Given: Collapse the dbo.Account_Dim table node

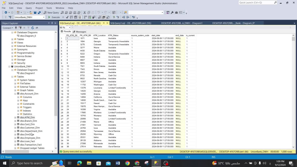Looking at the screenshot, I should click(15, 94).
